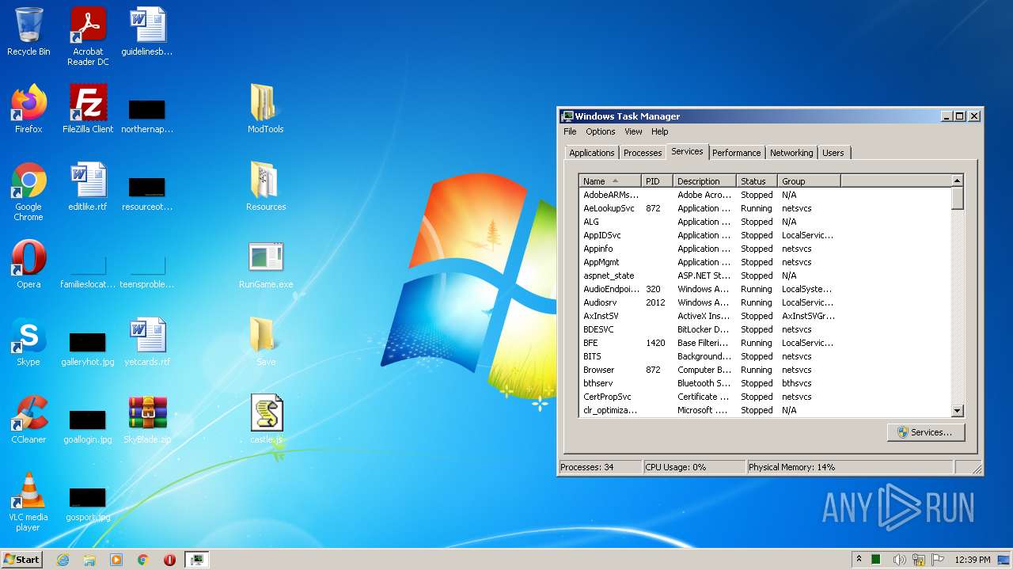Screen dimensions: 1013x570
Task: Select the bthserv service row
Action: click(x=764, y=383)
